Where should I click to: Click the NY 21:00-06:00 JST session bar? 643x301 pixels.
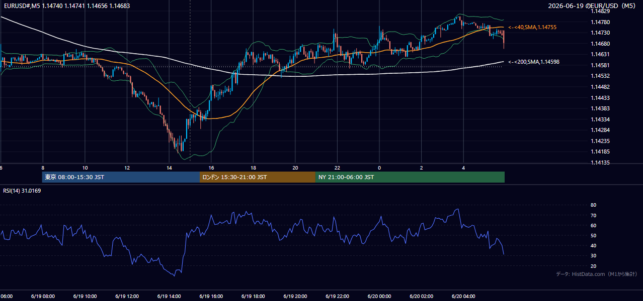coord(410,177)
